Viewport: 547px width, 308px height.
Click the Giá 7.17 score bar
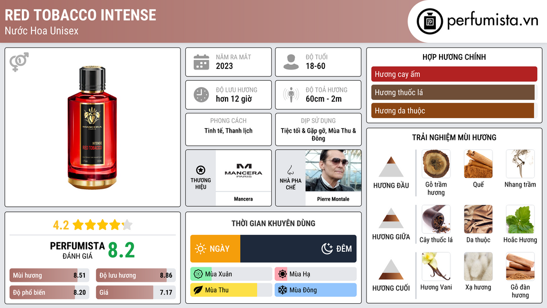click(136, 292)
